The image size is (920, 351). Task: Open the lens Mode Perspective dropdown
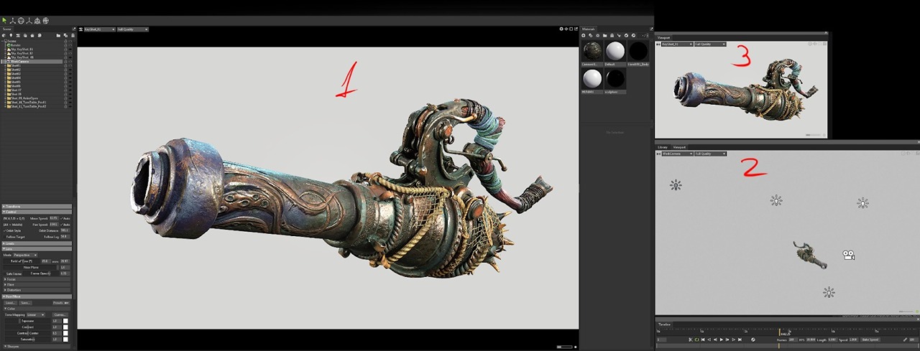point(27,255)
